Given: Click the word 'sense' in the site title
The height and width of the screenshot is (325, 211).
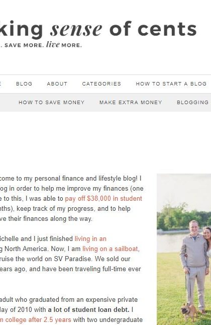Looking at the screenshot, I should coord(76,29).
